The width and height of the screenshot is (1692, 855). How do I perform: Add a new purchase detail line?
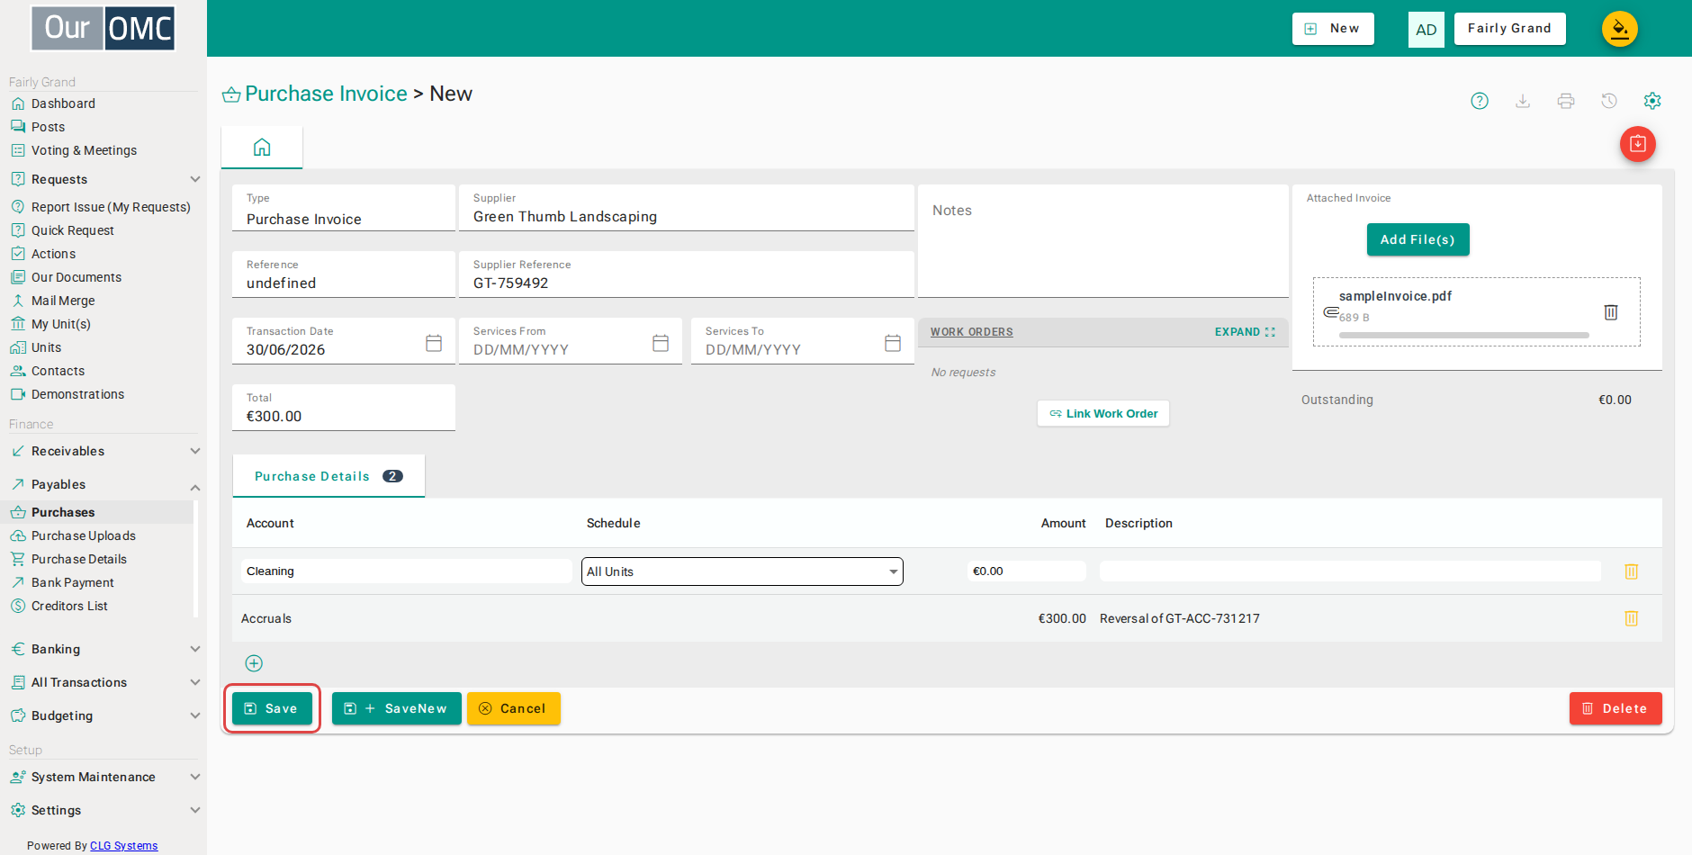[254, 663]
